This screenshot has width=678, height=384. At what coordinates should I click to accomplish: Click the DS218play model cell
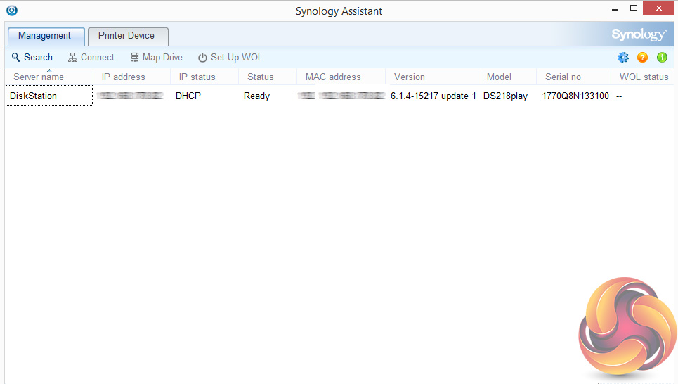(x=505, y=96)
